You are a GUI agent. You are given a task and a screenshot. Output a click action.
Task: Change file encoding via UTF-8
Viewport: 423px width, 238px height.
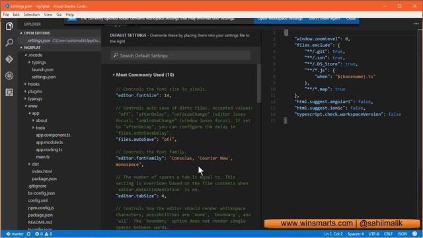point(374,234)
